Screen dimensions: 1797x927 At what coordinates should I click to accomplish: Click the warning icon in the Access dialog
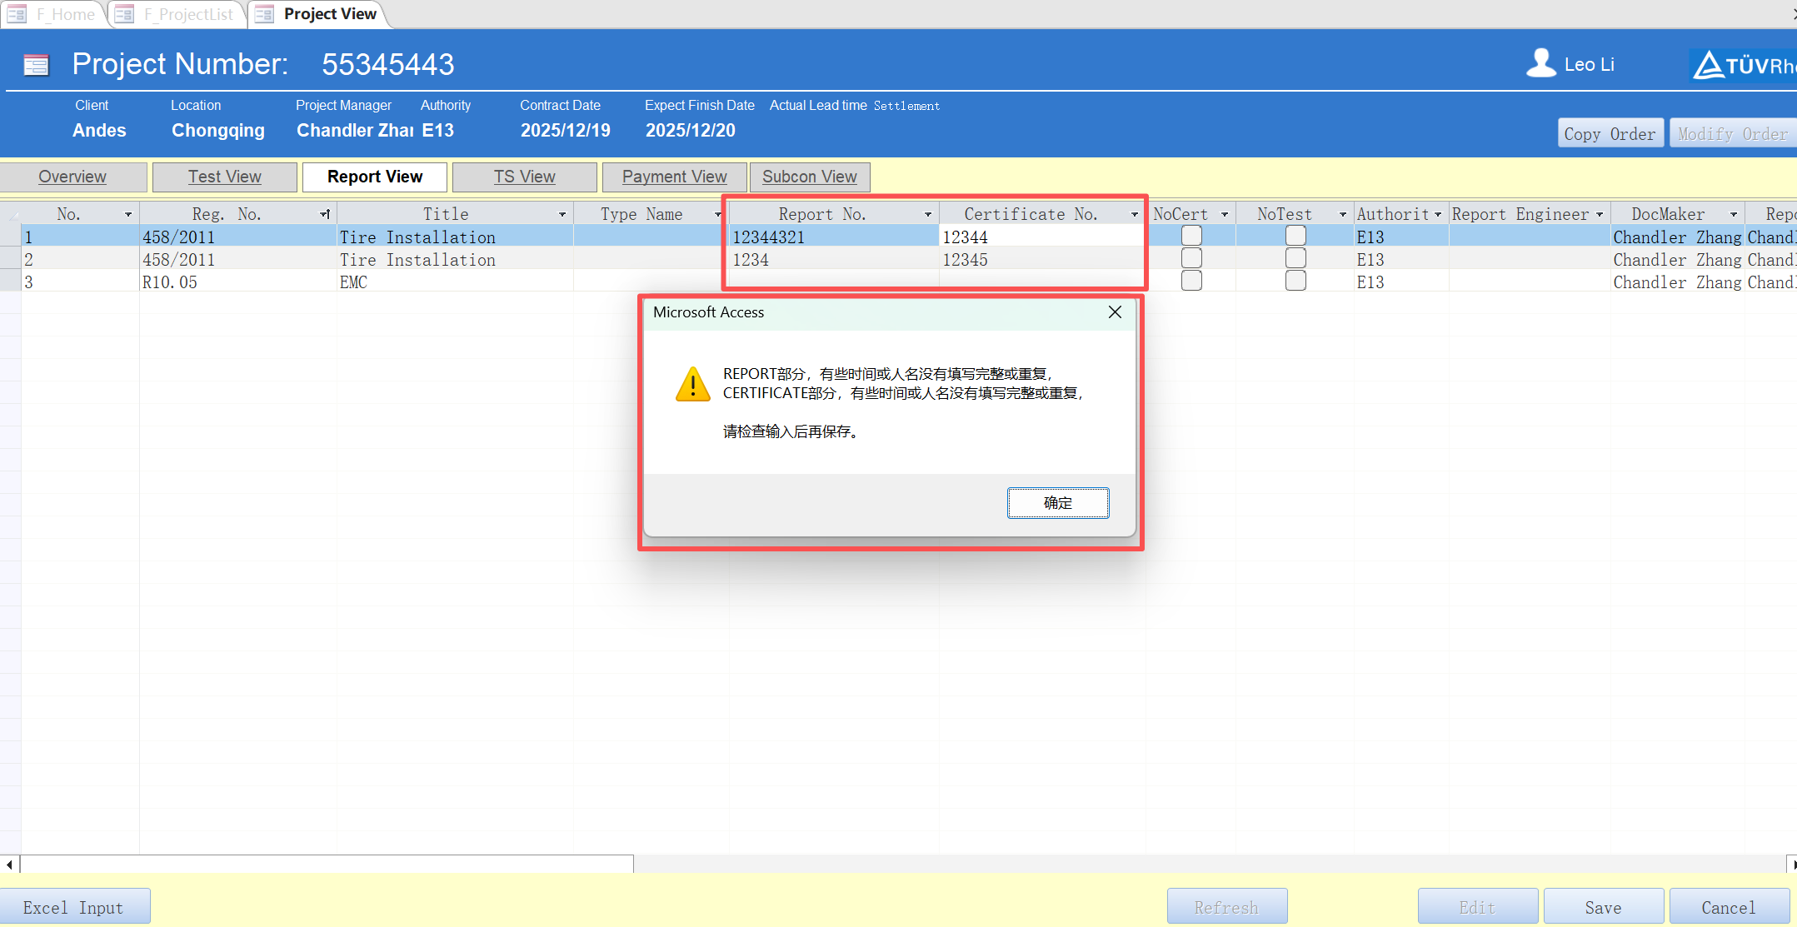point(692,384)
